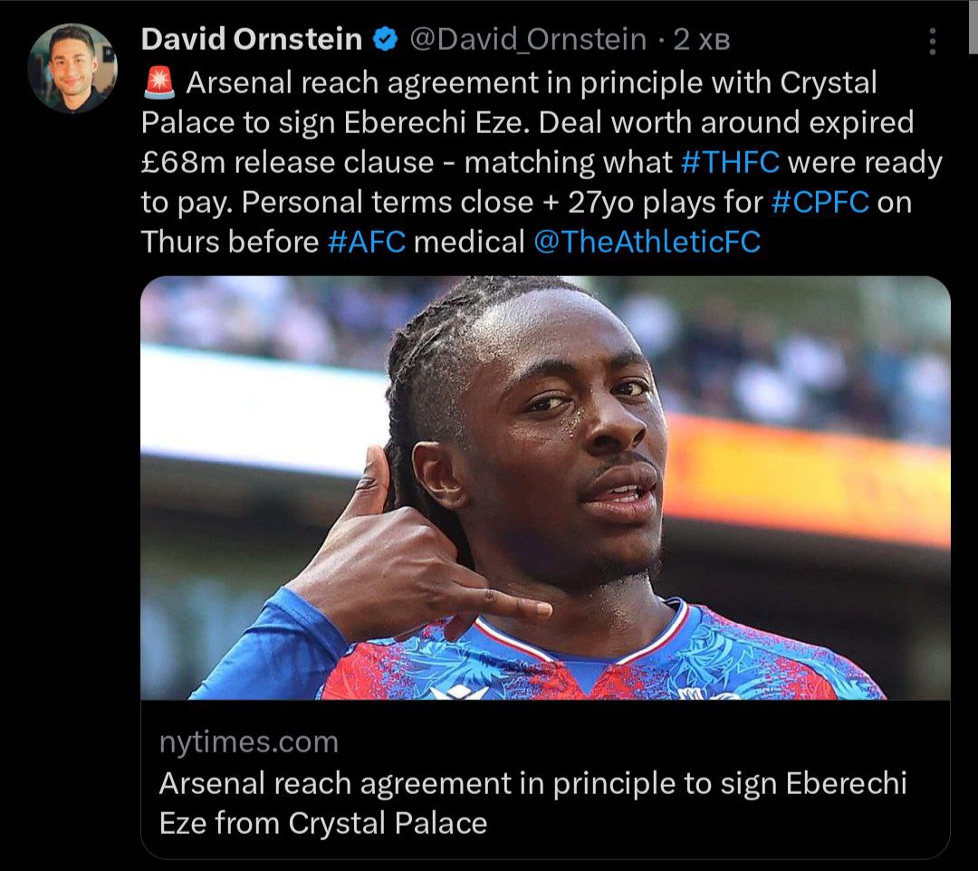The image size is (978, 871).
Task: Click the nytimes.com domain label
Action: click(x=248, y=742)
